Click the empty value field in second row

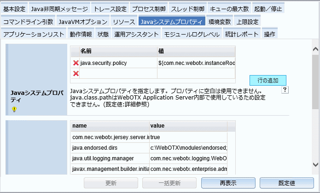coord(196,73)
